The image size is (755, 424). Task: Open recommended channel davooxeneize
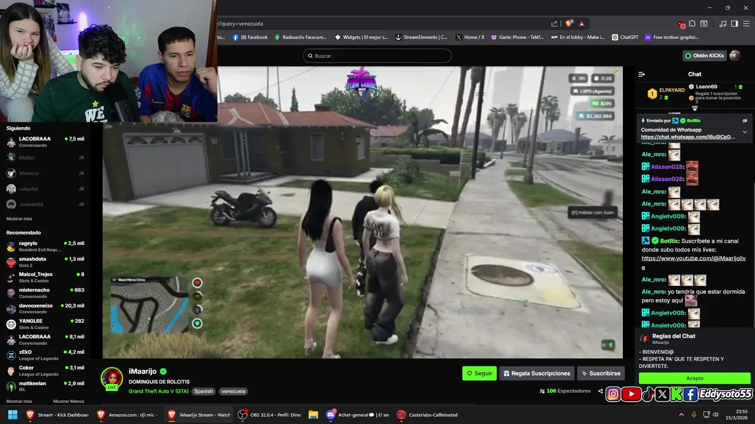pos(45,309)
